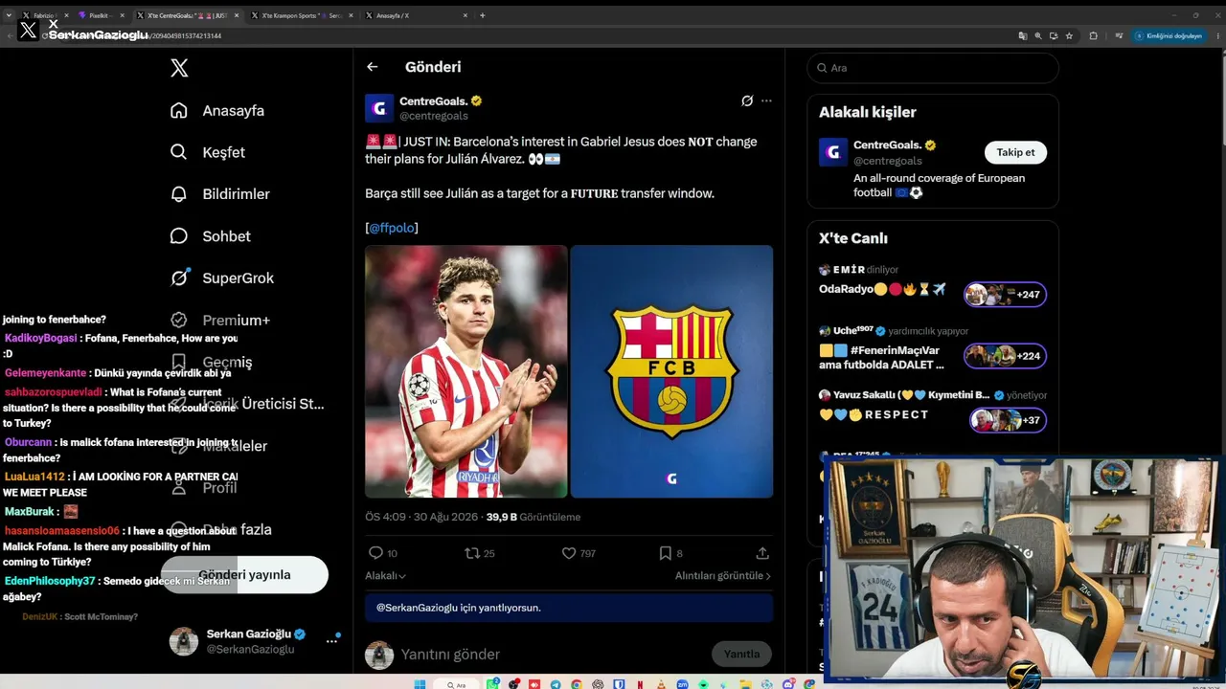Join the OdaRadyo live space
1226x689 pixels.
[x=883, y=289]
